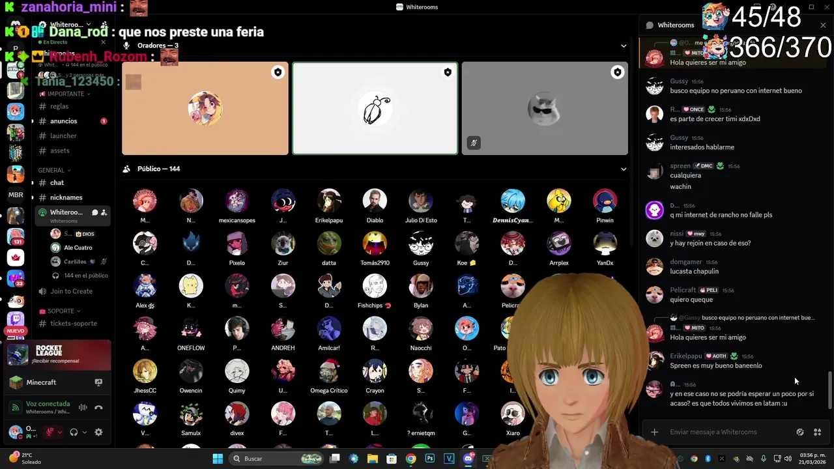The height and width of the screenshot is (469, 834).
Task: Collapse the SOPORTE category
Action: 59,311
